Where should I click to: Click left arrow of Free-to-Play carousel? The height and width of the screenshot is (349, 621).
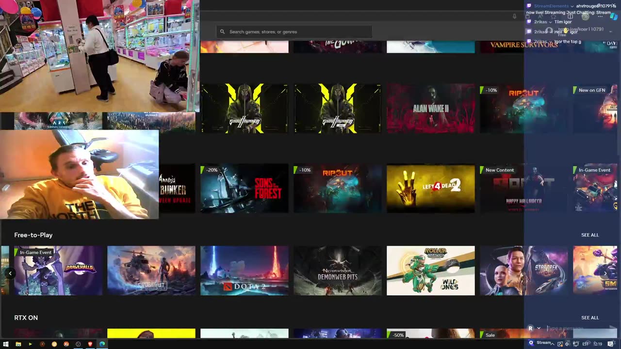tap(10, 274)
